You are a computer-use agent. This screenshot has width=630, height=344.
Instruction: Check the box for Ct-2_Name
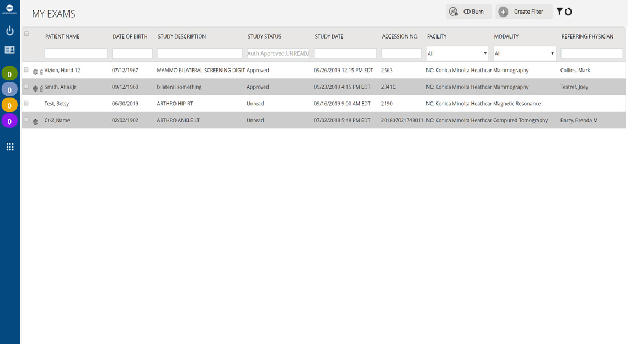pyautogui.click(x=26, y=120)
